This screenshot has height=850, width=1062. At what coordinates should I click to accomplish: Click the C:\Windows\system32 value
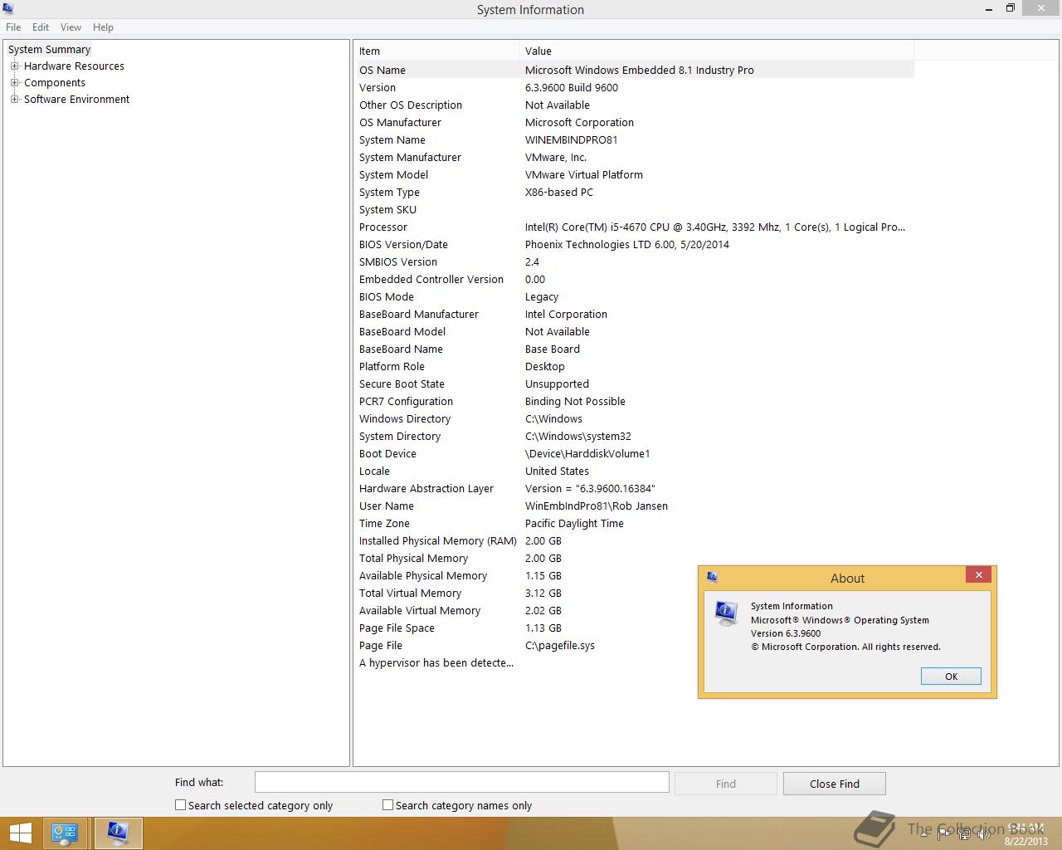(578, 437)
